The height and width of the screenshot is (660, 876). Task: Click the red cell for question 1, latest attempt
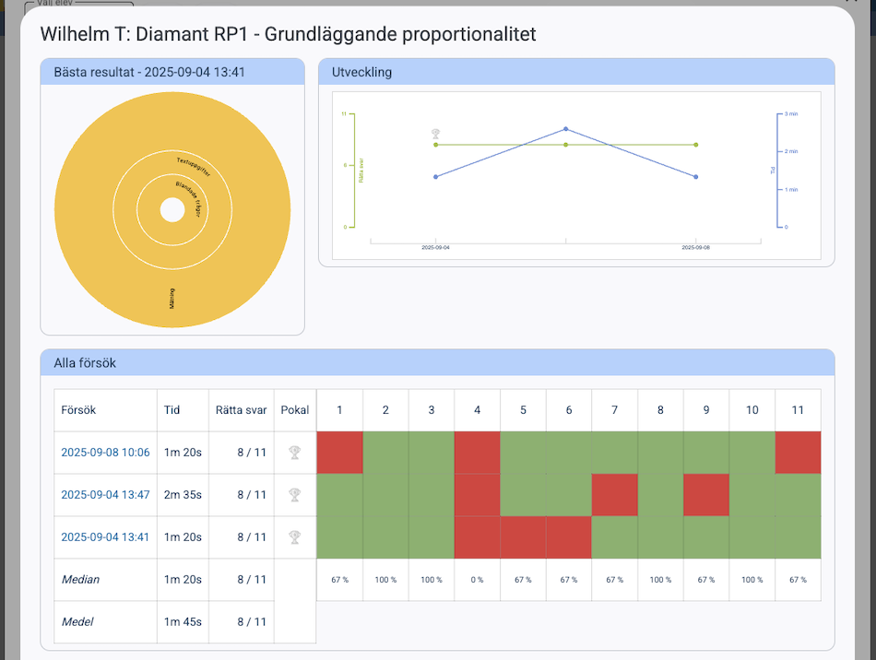339,453
